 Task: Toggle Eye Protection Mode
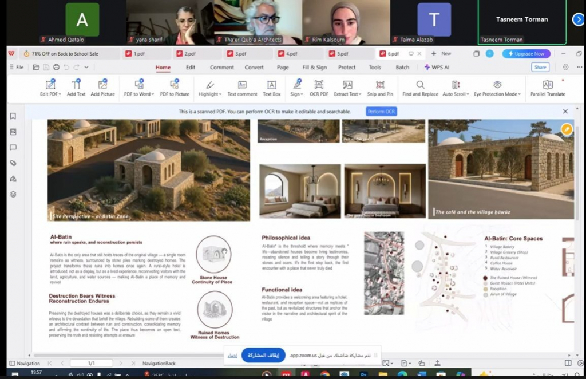497,88
